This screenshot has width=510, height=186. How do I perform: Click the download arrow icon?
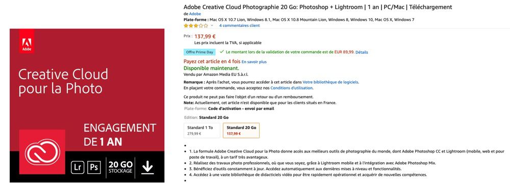(x=148, y=167)
